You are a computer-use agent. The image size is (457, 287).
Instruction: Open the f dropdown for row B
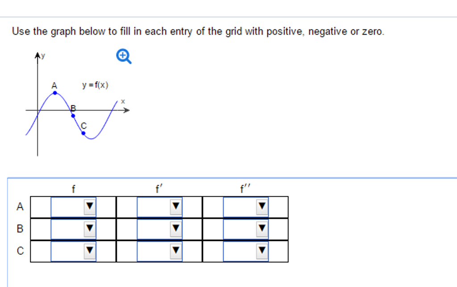coord(74,229)
